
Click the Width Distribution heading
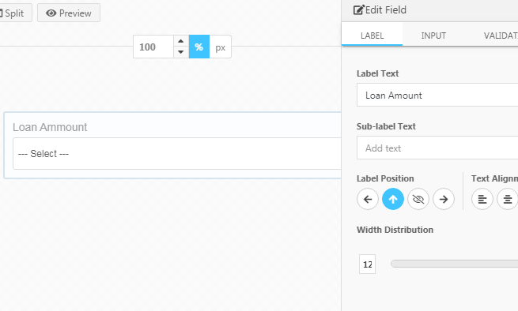pos(395,230)
